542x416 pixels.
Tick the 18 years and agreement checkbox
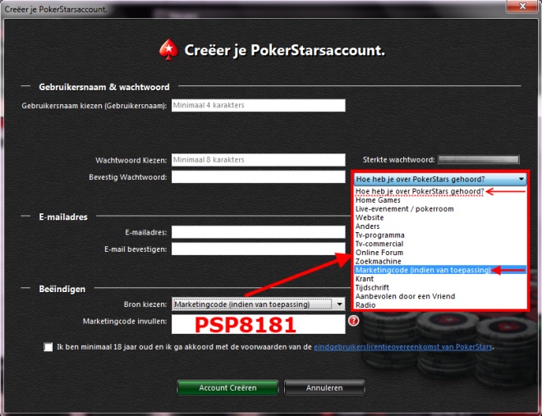(48, 347)
